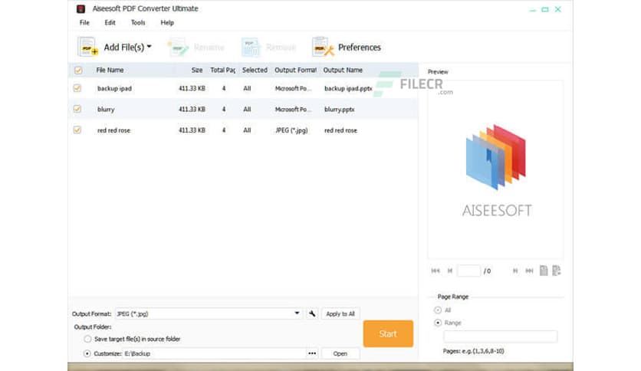Viewport: 641px width, 371px height.
Task: Uncheck the blurry file checkbox
Action: tap(77, 109)
